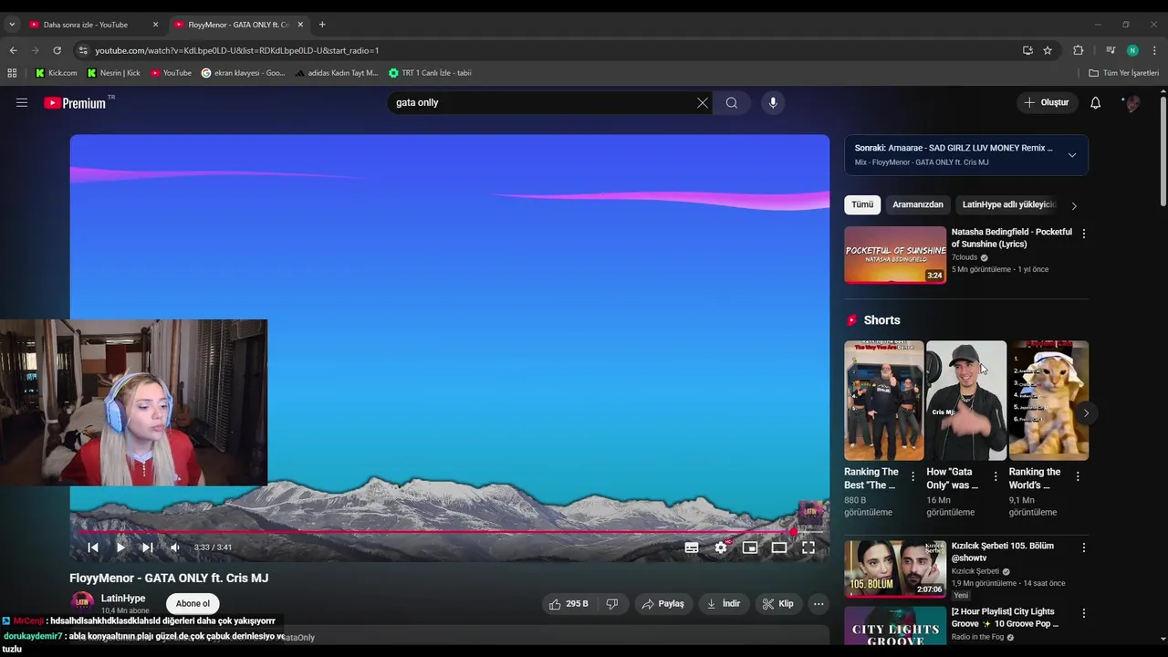Open Kızılcık Şerbeti 105. Bölüm video
The image size is (1168, 657).
point(895,568)
